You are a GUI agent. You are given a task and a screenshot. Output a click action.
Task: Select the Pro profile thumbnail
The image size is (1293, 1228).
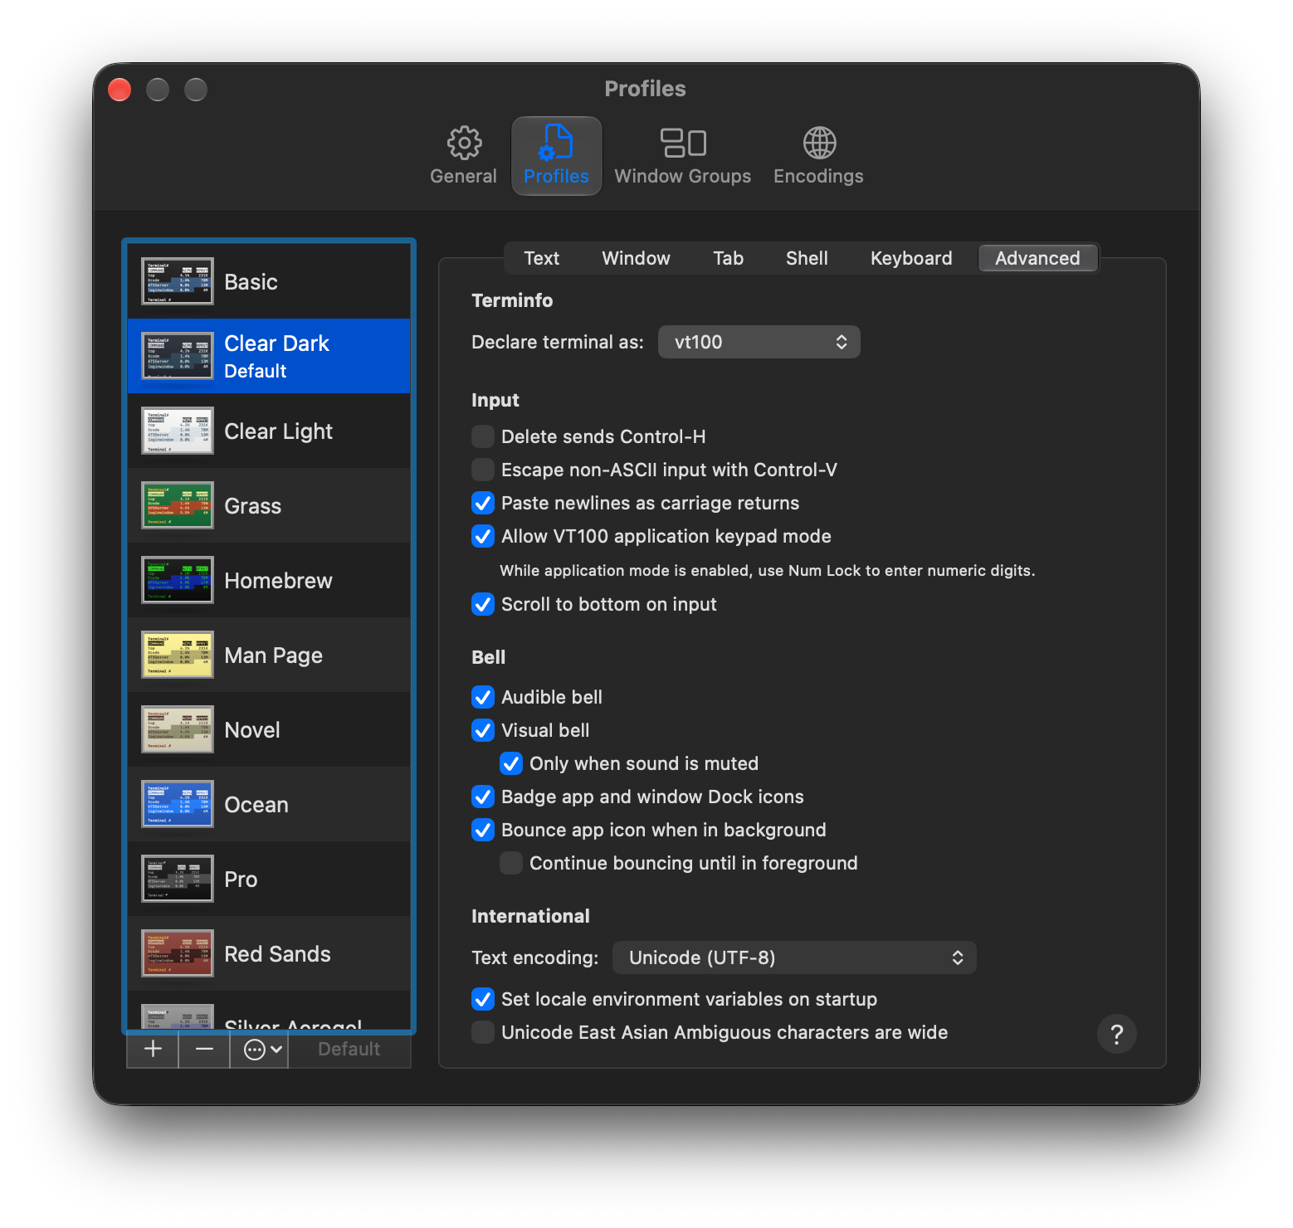click(x=177, y=879)
